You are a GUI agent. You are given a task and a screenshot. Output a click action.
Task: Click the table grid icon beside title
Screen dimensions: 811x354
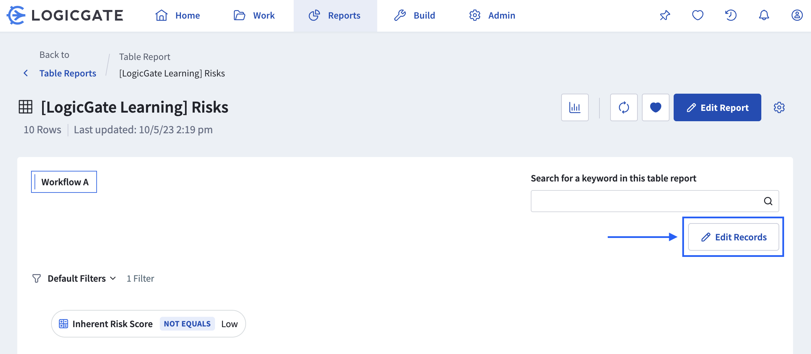pyautogui.click(x=26, y=107)
